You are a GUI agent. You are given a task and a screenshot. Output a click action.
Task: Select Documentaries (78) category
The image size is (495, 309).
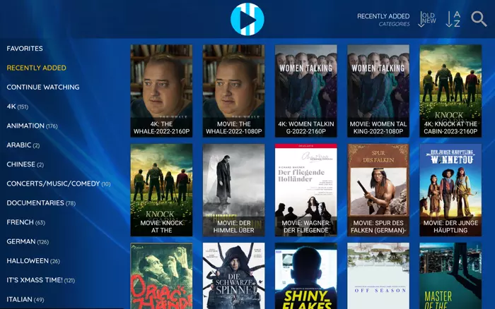coord(41,203)
